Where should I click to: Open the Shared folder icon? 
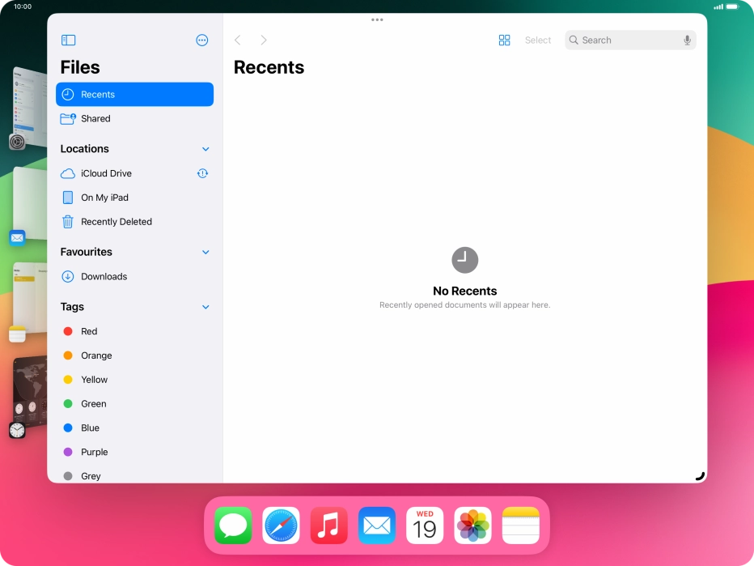tap(68, 118)
